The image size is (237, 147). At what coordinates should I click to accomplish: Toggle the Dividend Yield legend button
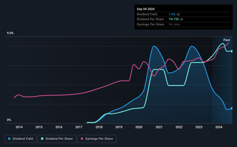point(20,139)
